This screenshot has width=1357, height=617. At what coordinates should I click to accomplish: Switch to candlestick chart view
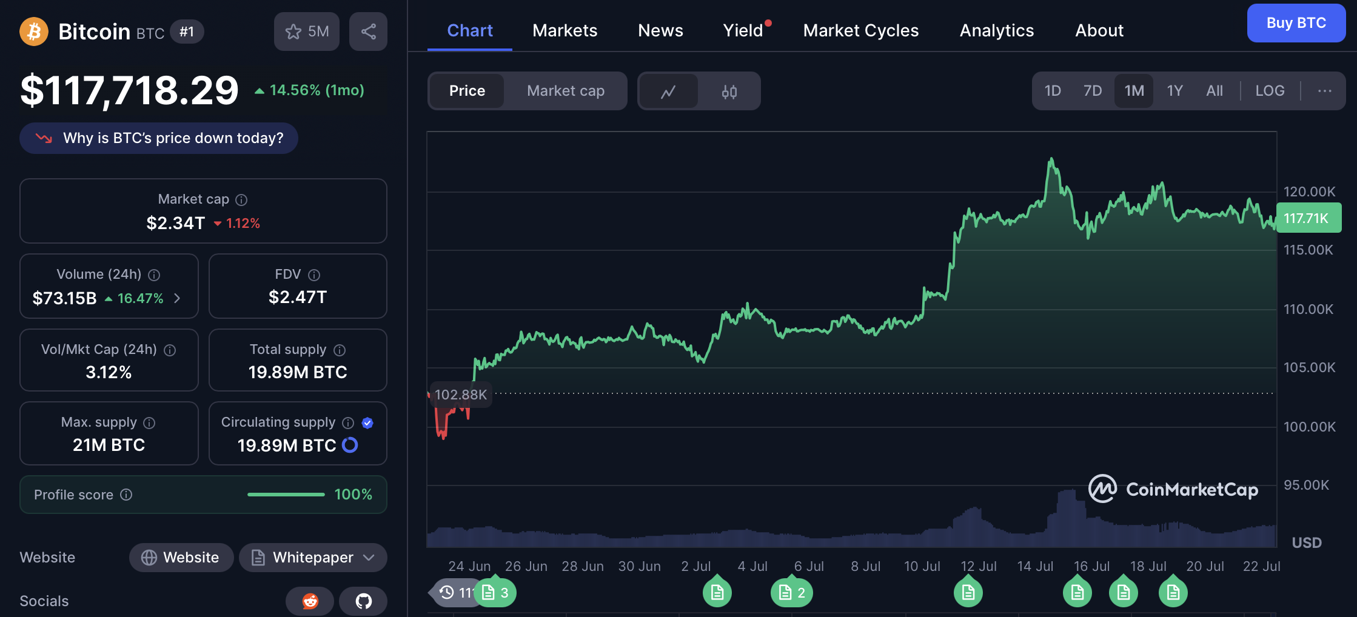point(729,91)
